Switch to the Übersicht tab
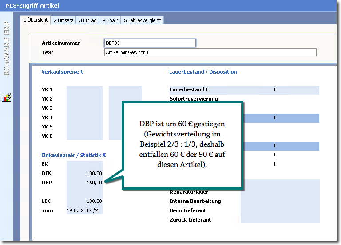This screenshot has height=245, width=341. point(36,20)
